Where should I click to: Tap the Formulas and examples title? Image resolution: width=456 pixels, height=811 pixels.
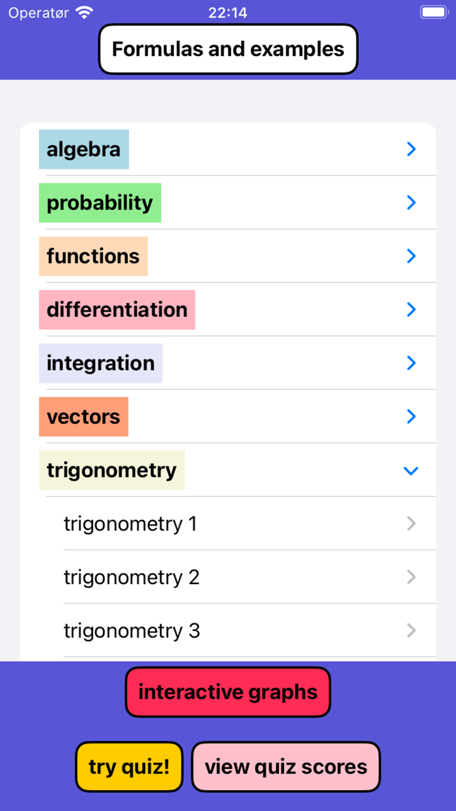click(228, 49)
